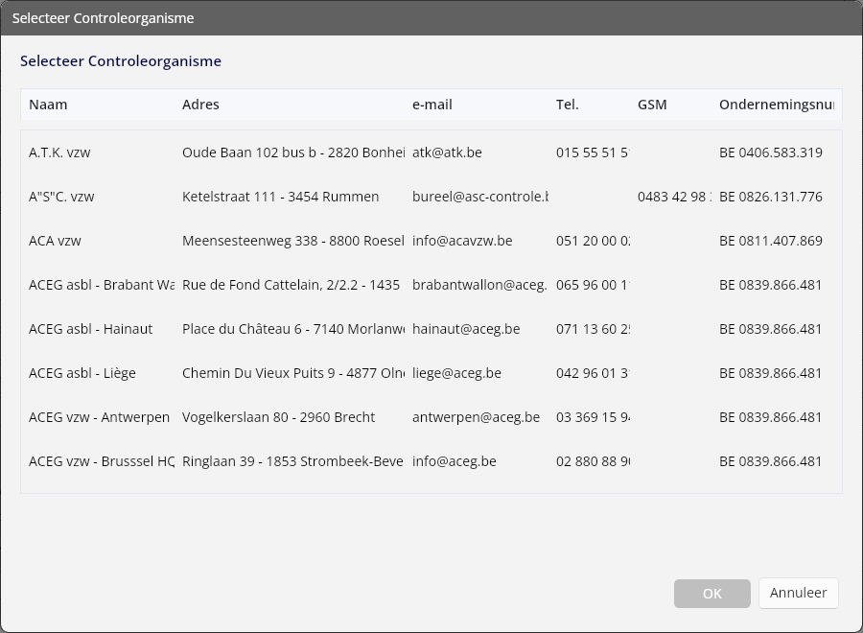Click phone number 051 20 00
Viewport: 863px width, 633px height.
tap(593, 241)
